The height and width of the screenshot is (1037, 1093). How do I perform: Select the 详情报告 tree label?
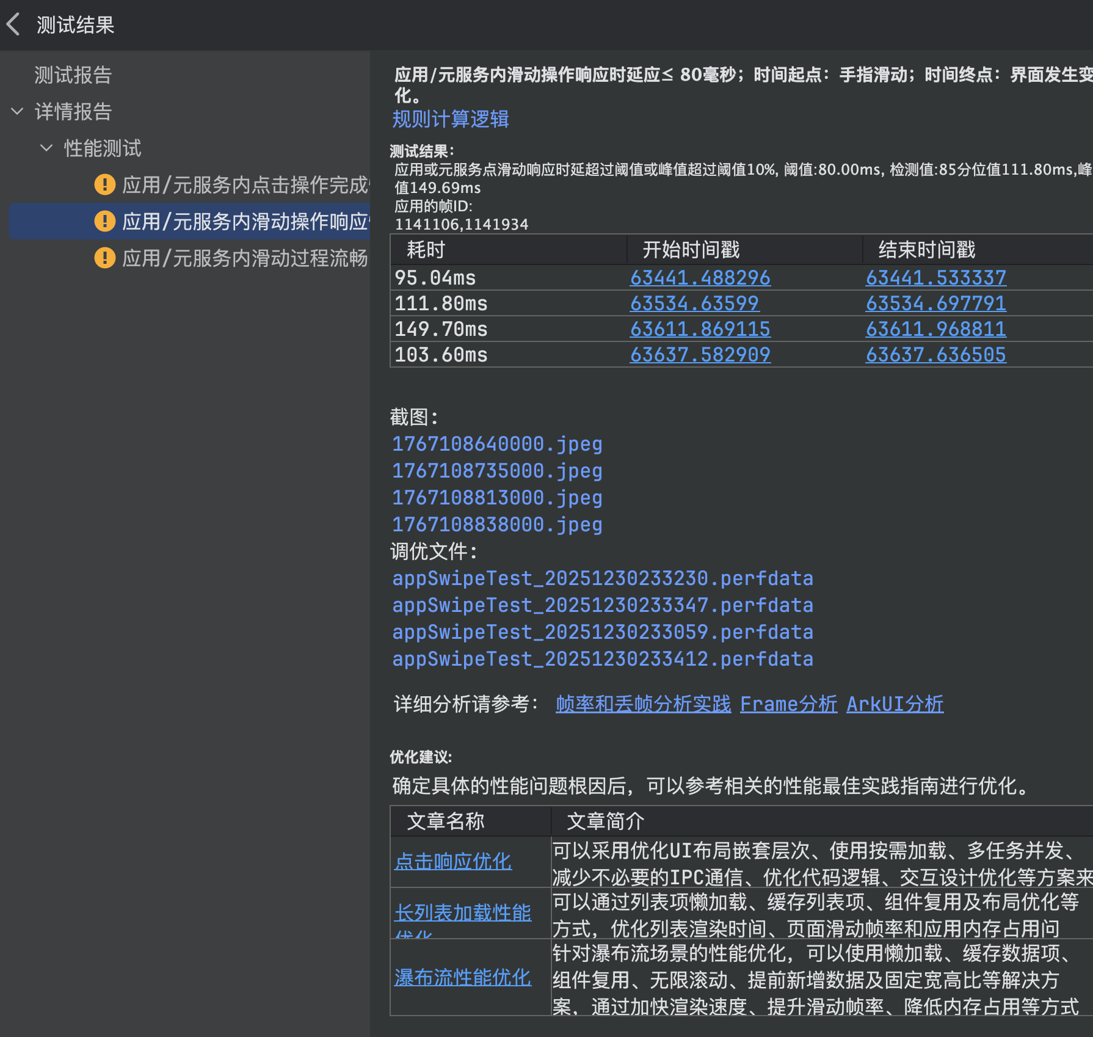(x=73, y=111)
